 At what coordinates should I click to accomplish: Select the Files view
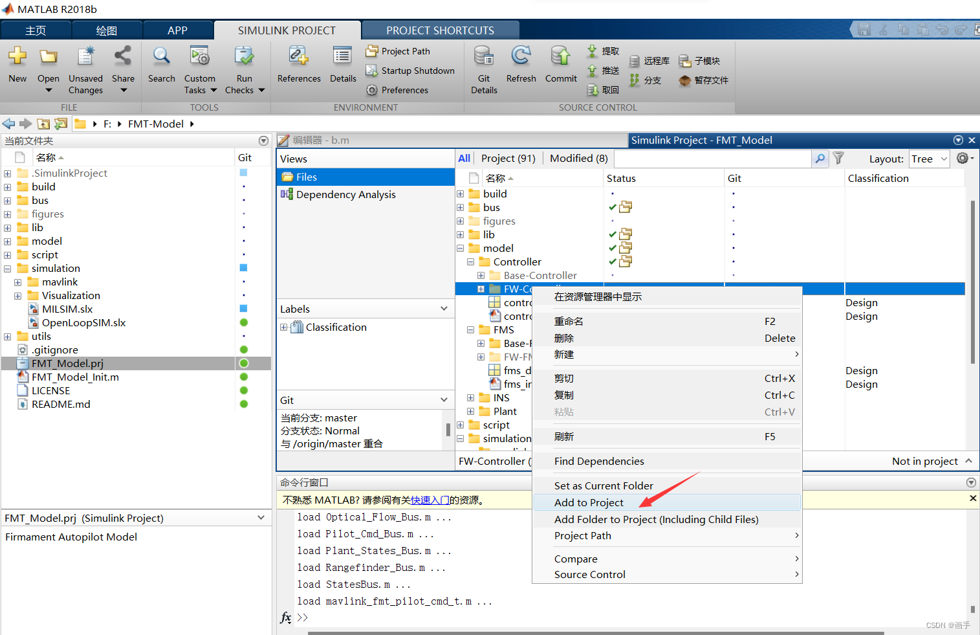[365, 177]
